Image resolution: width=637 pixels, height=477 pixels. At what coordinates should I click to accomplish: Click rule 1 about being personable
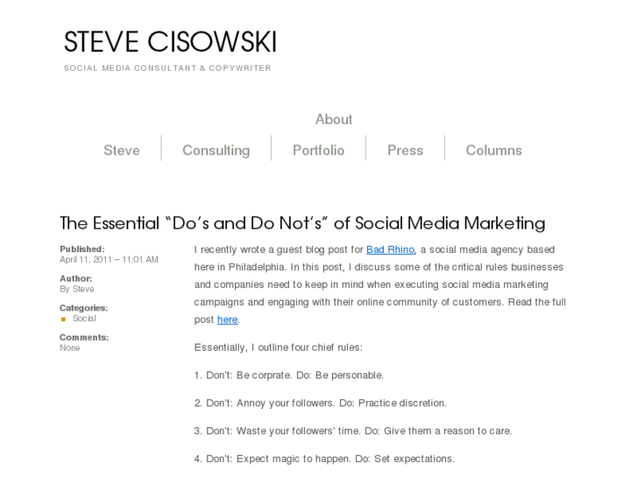click(289, 375)
